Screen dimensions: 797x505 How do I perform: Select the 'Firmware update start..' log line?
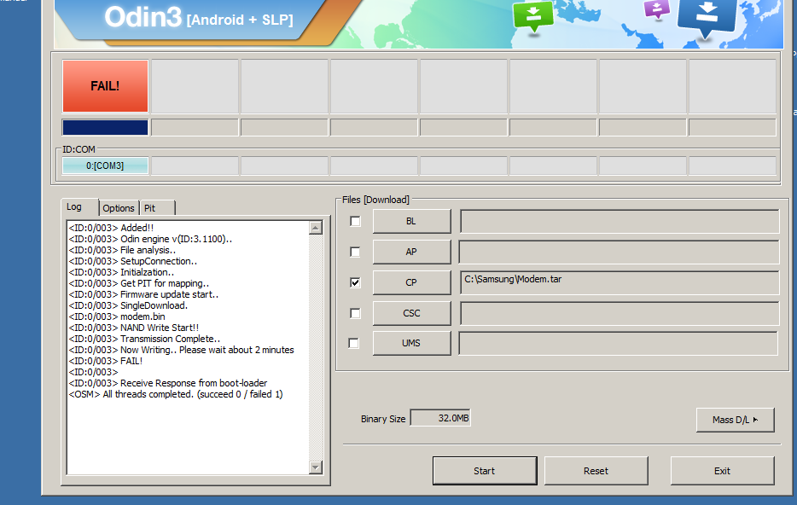(144, 294)
